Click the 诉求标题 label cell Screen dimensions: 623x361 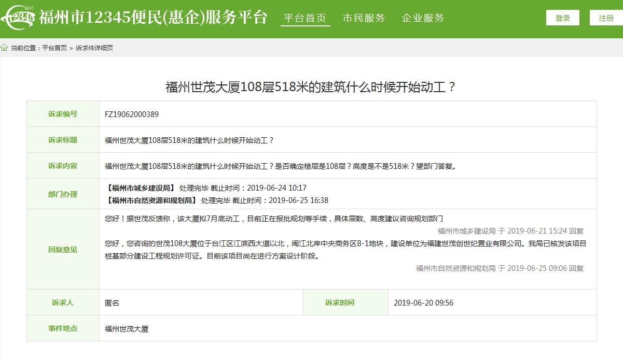pyautogui.click(x=63, y=140)
